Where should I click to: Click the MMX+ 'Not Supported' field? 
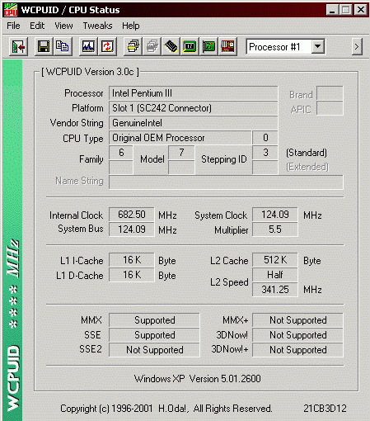(x=297, y=320)
